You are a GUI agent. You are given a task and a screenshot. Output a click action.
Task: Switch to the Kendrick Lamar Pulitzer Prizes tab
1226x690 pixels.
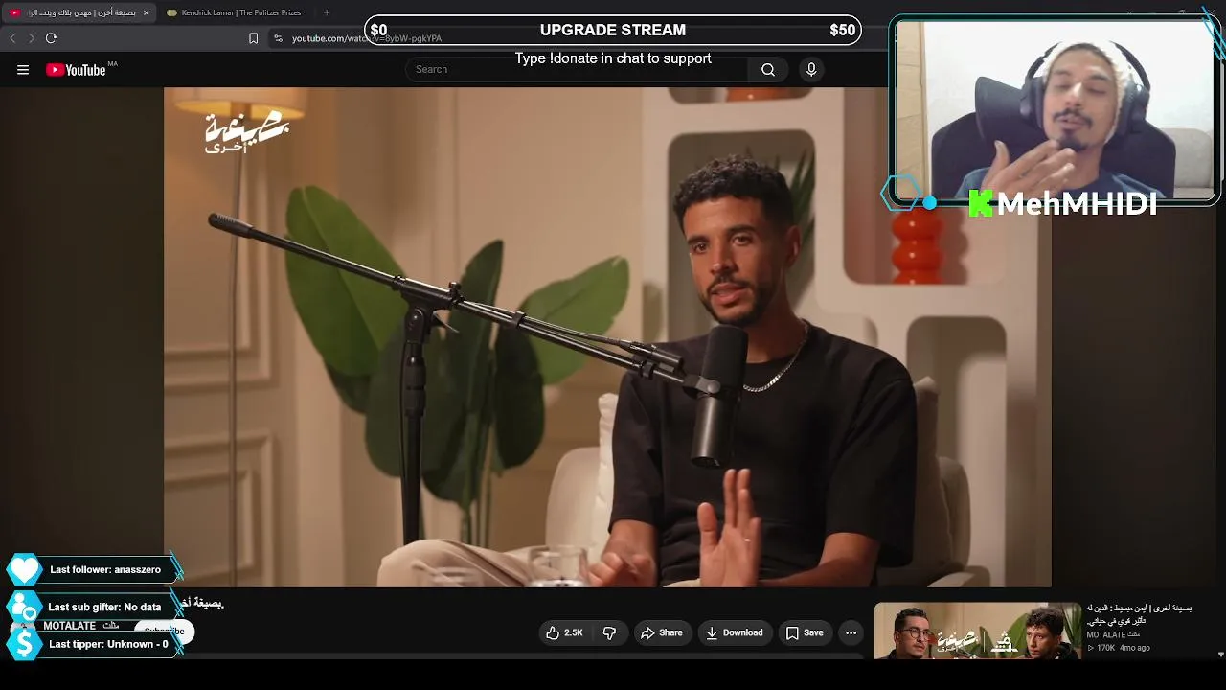235,12
